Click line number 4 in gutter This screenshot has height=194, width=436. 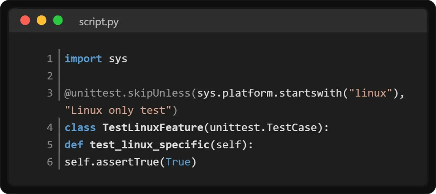[x=50, y=128]
